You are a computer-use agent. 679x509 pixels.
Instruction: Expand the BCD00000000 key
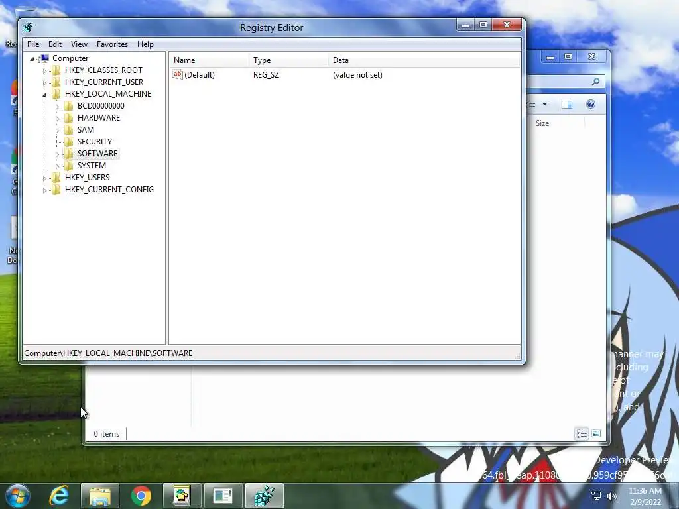point(57,107)
